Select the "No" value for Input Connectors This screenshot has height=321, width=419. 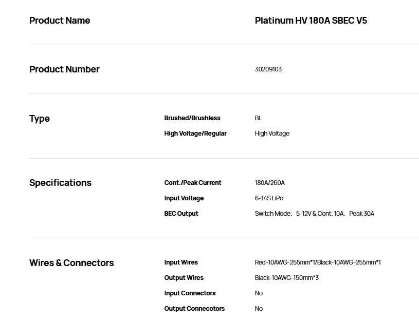click(259, 293)
